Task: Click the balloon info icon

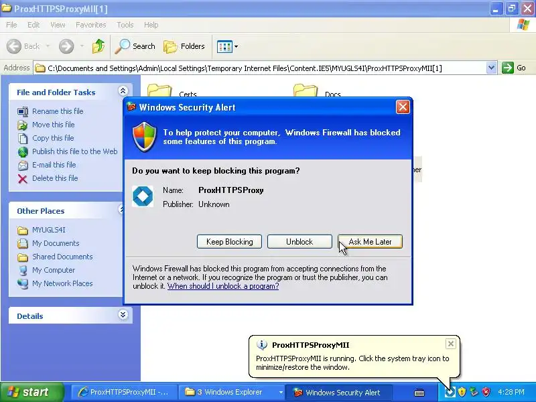Action: pyautogui.click(x=262, y=345)
